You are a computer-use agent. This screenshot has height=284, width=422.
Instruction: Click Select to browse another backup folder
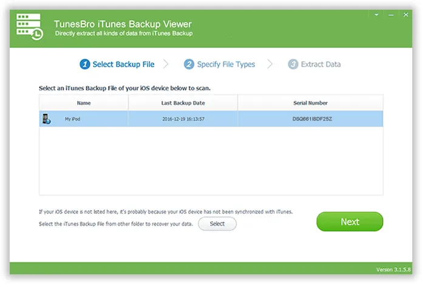click(217, 224)
